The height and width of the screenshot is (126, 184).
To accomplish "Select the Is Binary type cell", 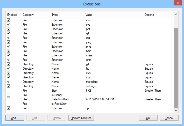I will coord(57,95).
